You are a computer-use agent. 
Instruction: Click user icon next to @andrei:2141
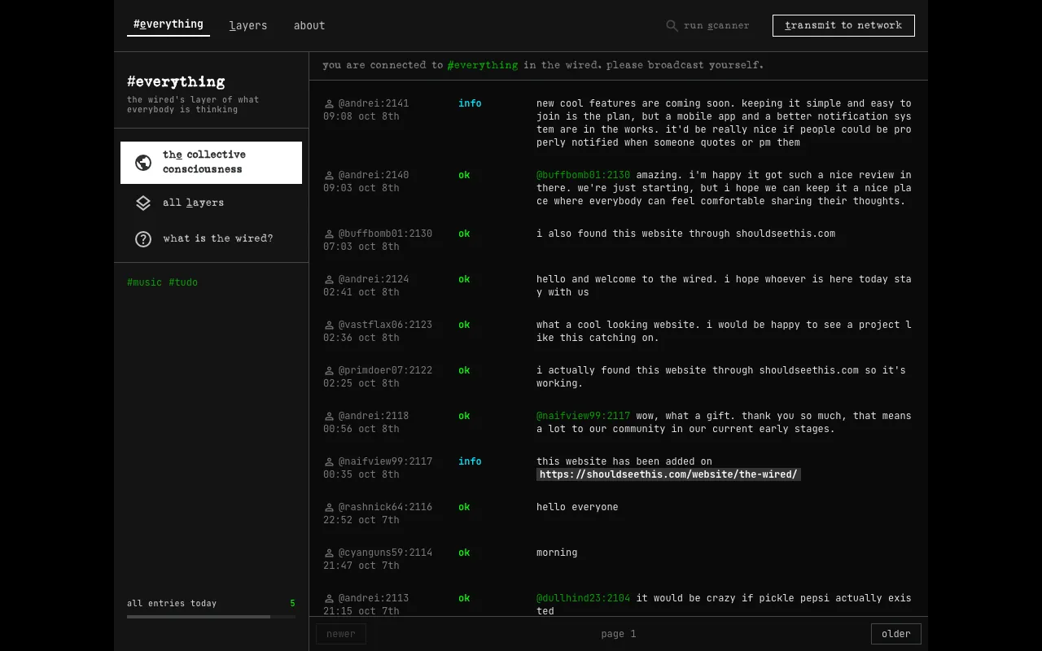click(329, 104)
